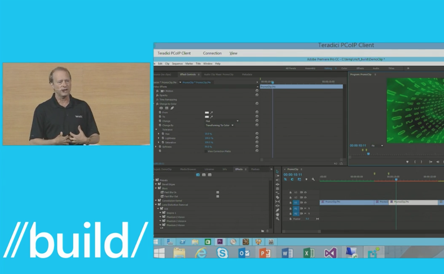The height and width of the screenshot is (274, 444).
Task: Toggle animation stopwatch for Softness
Action: [160, 147]
